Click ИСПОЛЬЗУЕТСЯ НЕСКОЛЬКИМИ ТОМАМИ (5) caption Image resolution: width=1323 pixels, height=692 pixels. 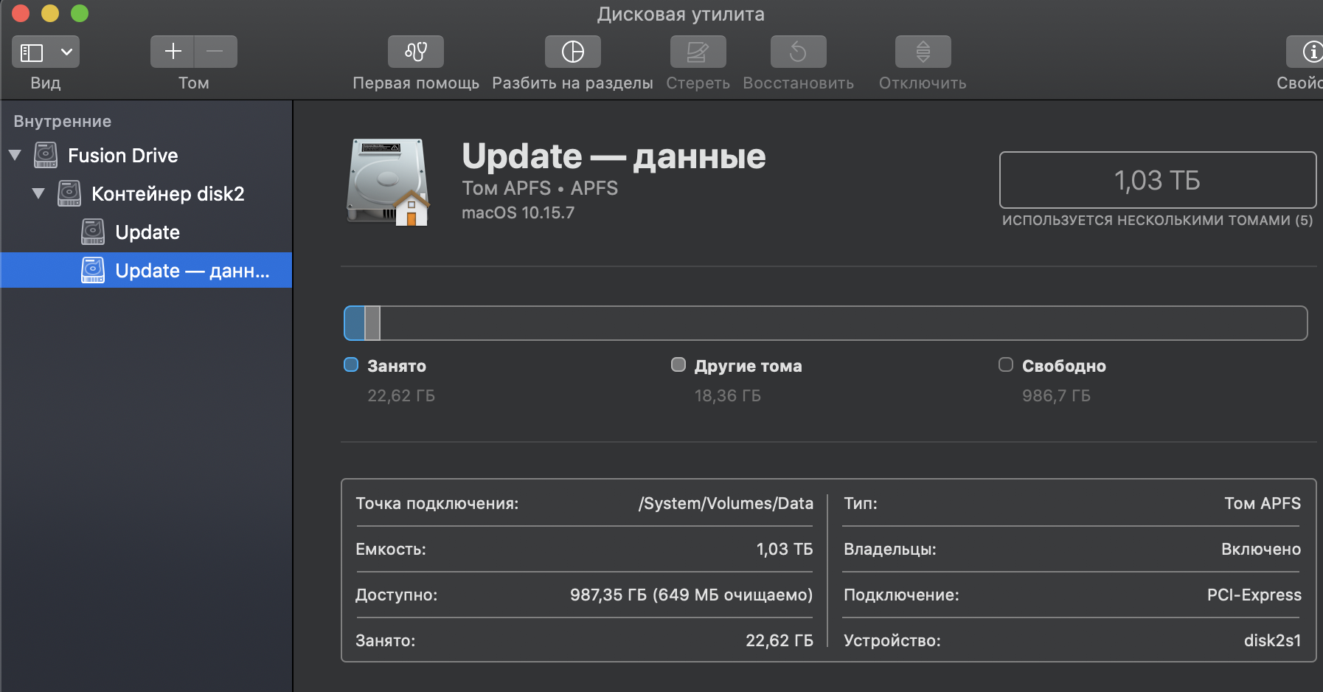[x=1157, y=221]
